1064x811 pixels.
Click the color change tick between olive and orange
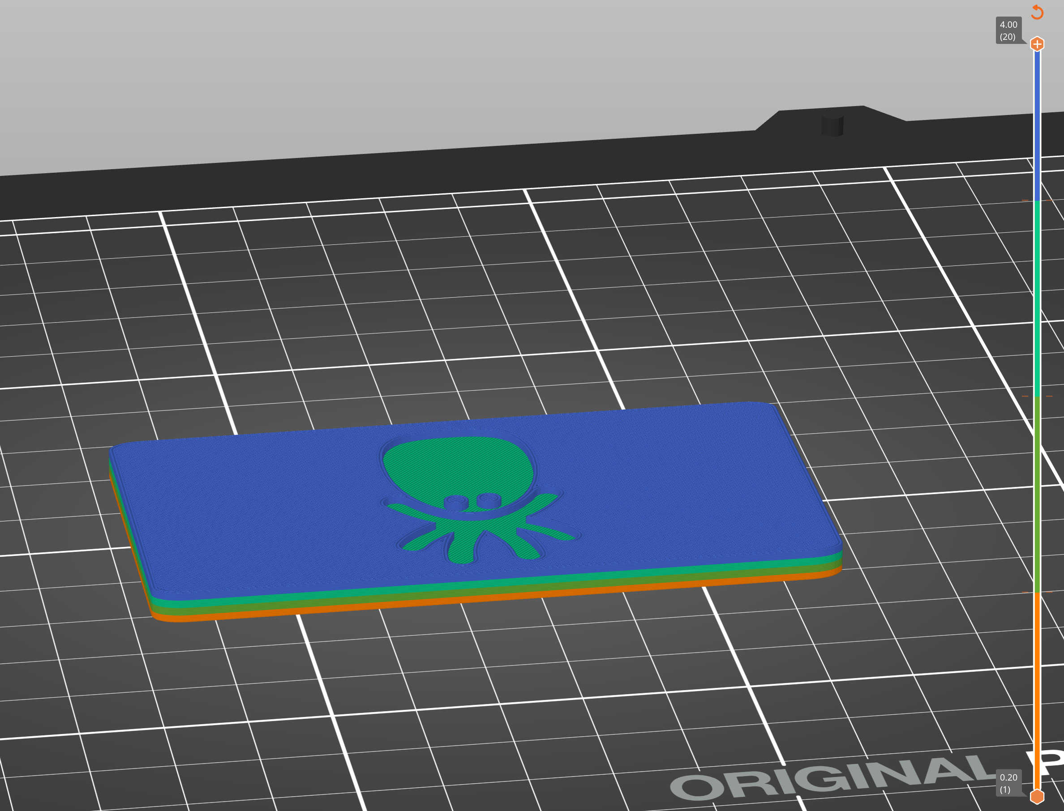tap(1037, 592)
